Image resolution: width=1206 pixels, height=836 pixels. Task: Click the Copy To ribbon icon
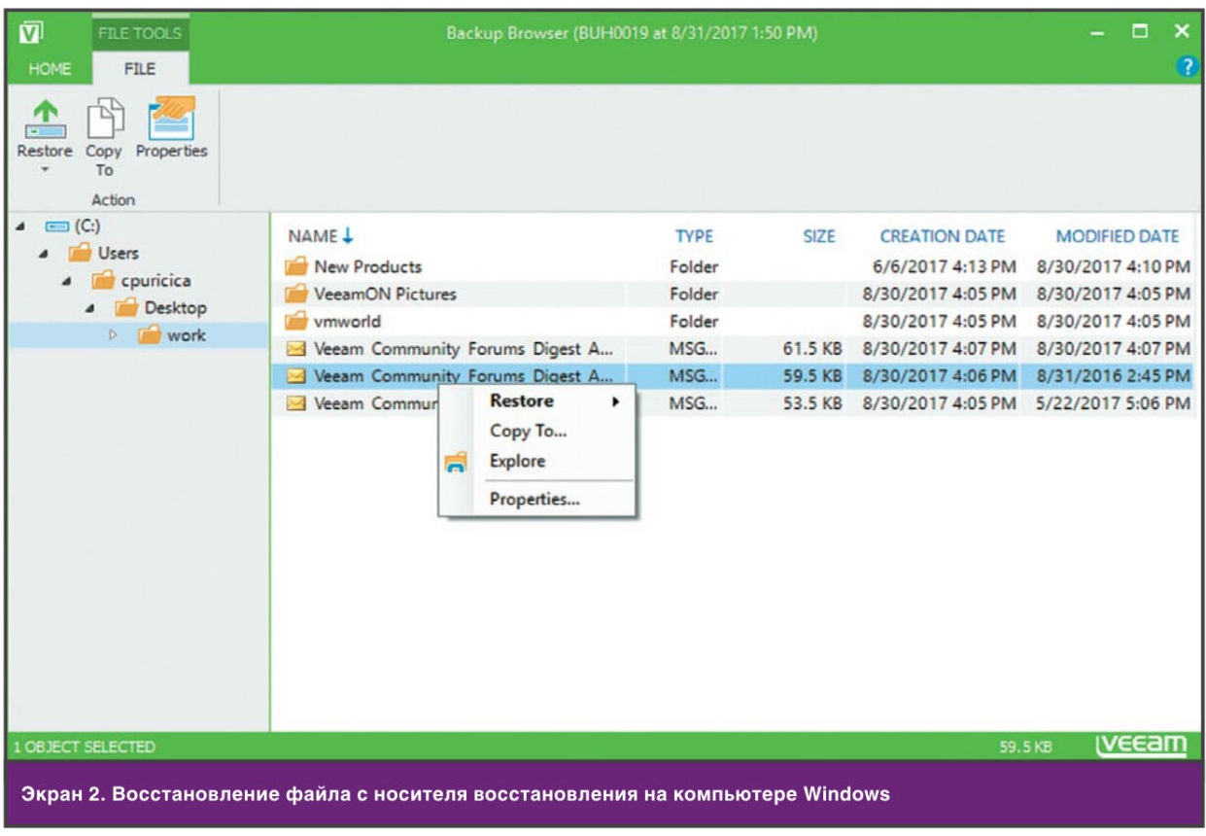tap(103, 120)
